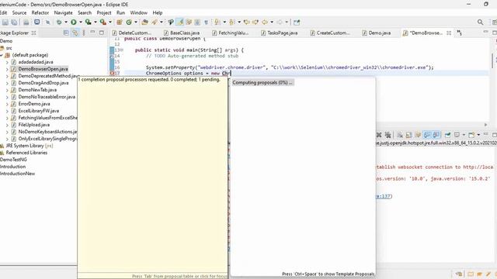Toggle console Word Wrap
The width and height of the screenshot is (497, 279).
(x=418, y=135)
